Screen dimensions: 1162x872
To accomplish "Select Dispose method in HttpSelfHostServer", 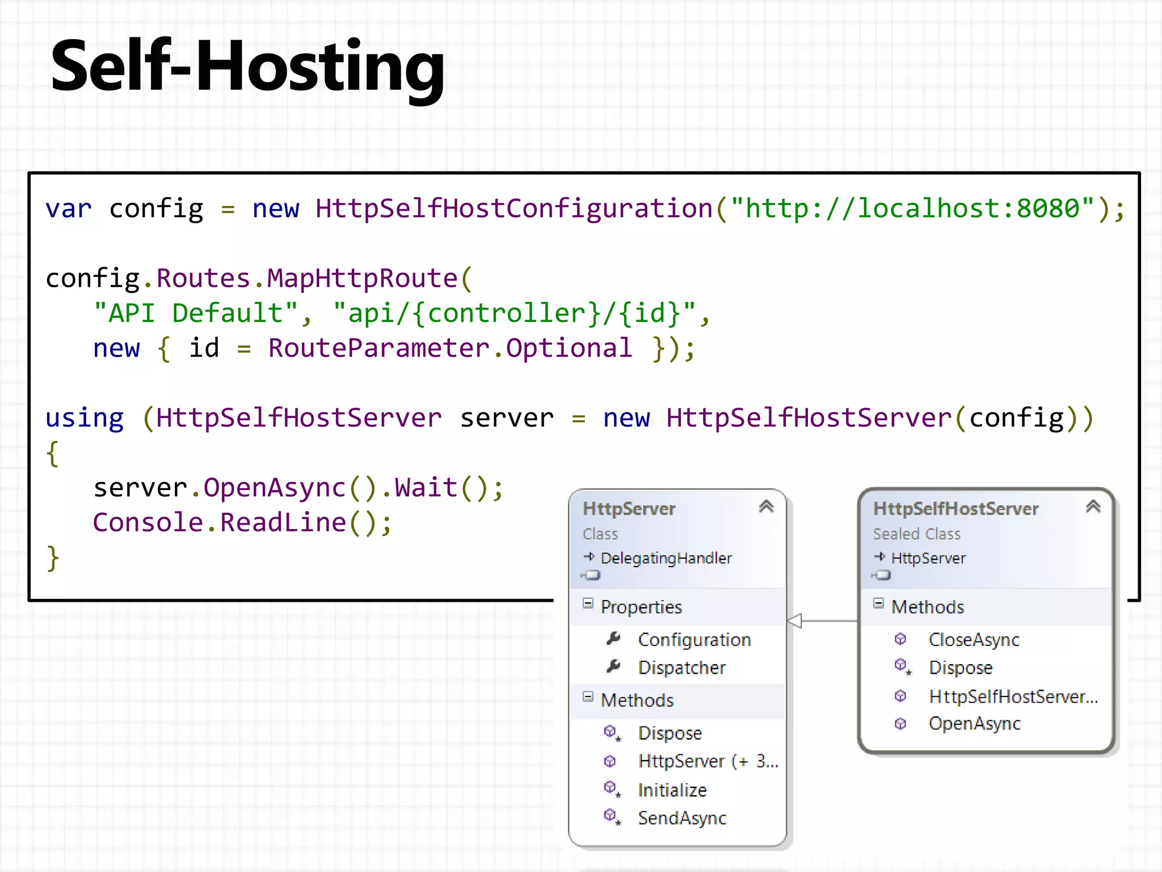I will 960,668.
